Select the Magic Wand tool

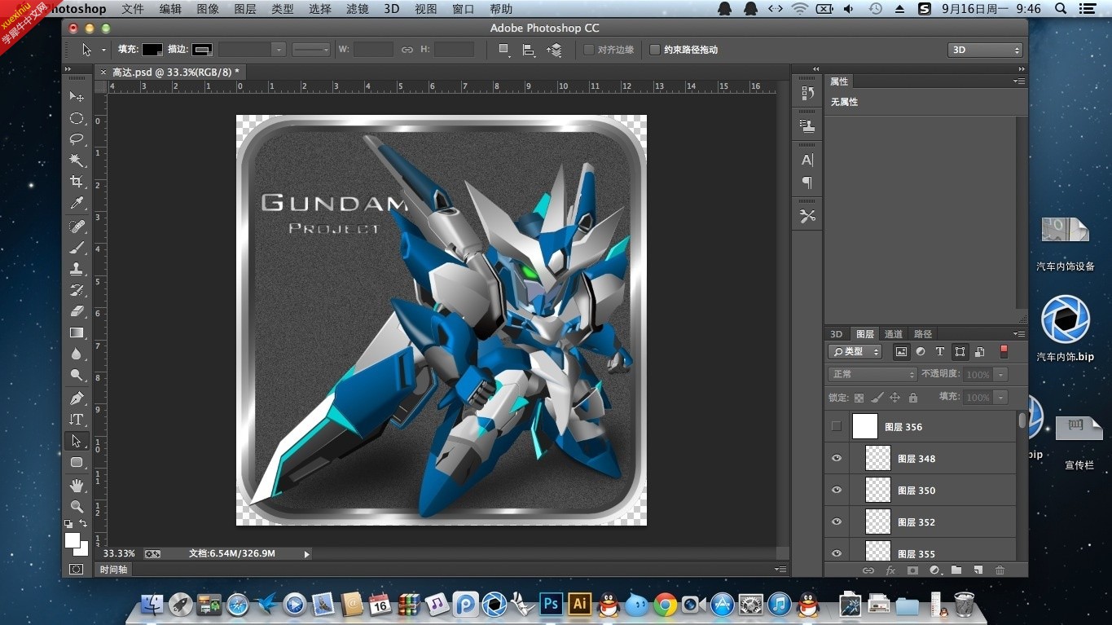(x=77, y=161)
